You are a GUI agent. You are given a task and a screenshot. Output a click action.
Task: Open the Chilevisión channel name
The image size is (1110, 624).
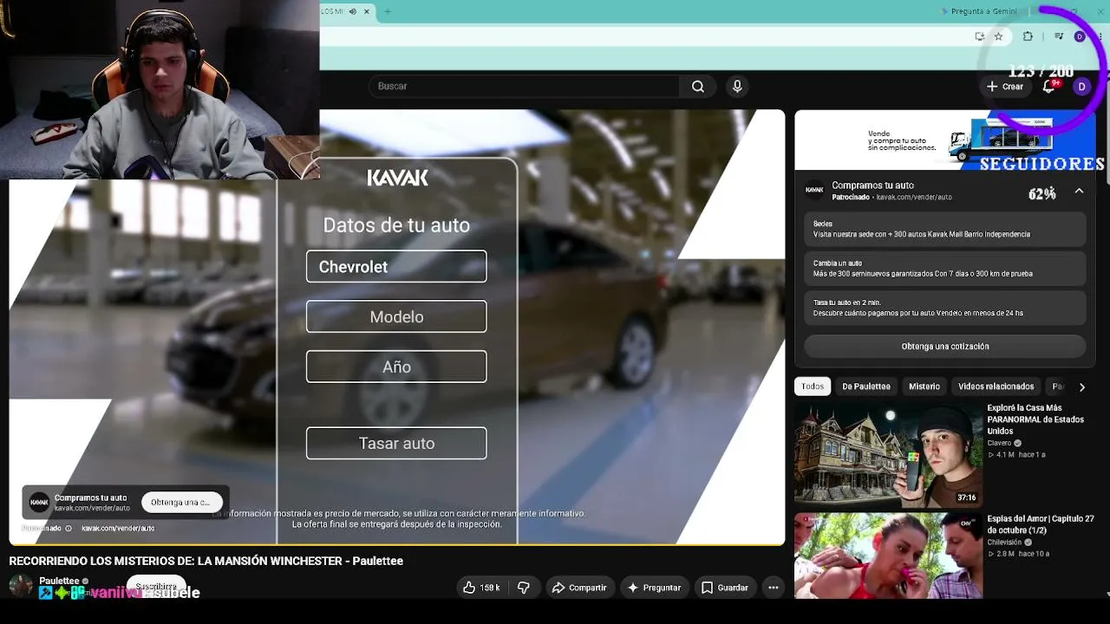(1004, 543)
